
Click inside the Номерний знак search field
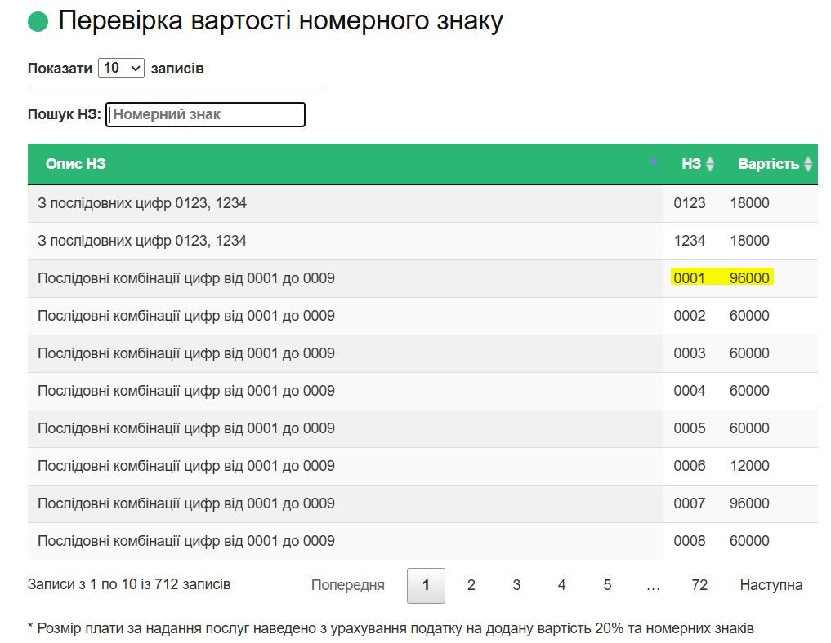(x=205, y=114)
